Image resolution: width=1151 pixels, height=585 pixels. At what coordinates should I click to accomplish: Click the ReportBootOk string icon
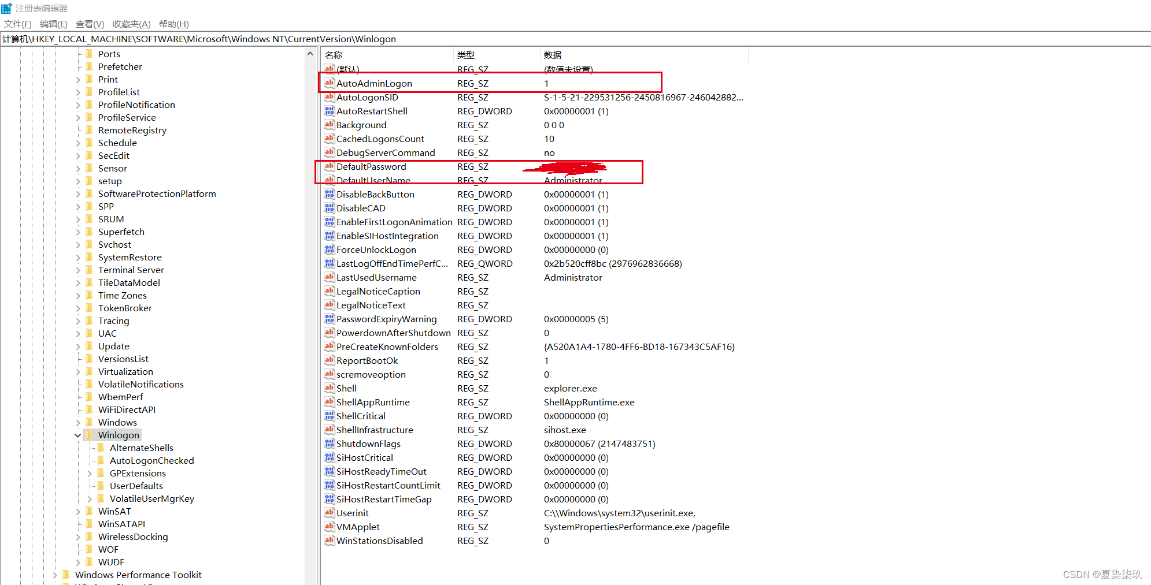pyautogui.click(x=330, y=360)
